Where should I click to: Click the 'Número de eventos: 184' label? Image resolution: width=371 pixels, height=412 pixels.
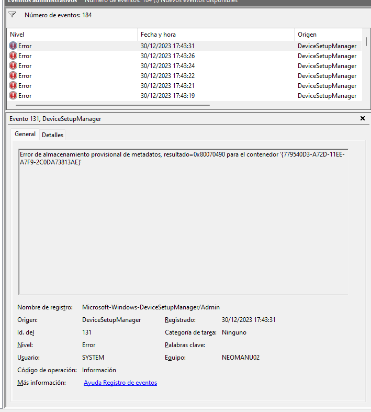coord(58,15)
